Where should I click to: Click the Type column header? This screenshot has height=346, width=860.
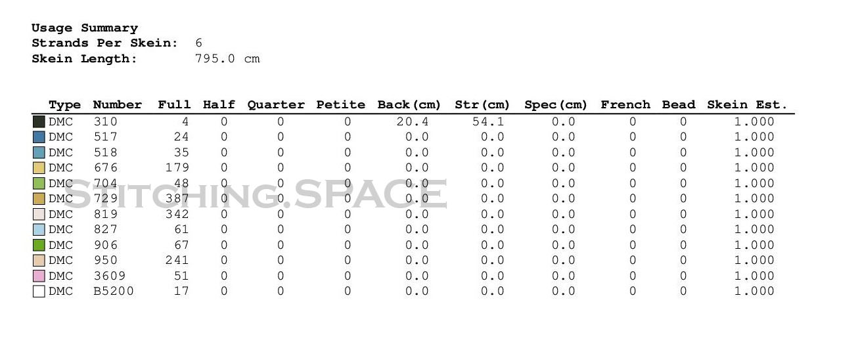coord(64,105)
